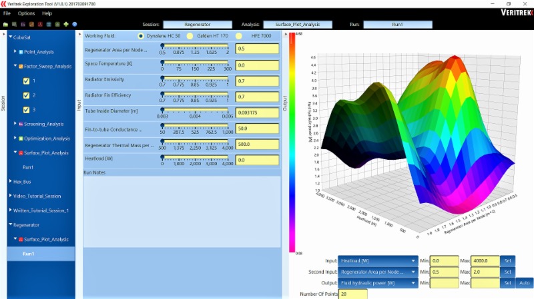The width and height of the screenshot is (534, 299).
Task: Open the Second Input variable dropdown
Action: tap(378, 272)
